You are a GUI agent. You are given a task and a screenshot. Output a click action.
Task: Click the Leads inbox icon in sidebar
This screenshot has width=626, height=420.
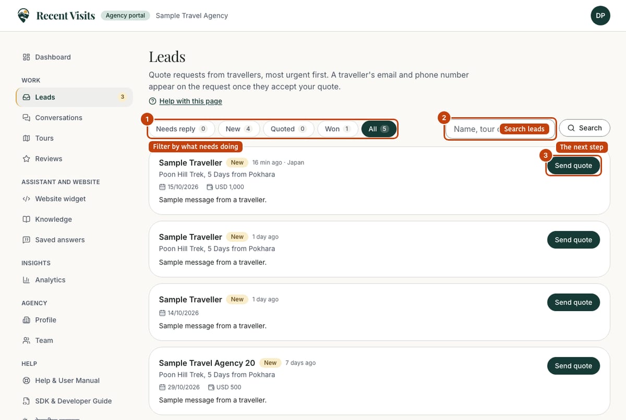pyautogui.click(x=26, y=97)
